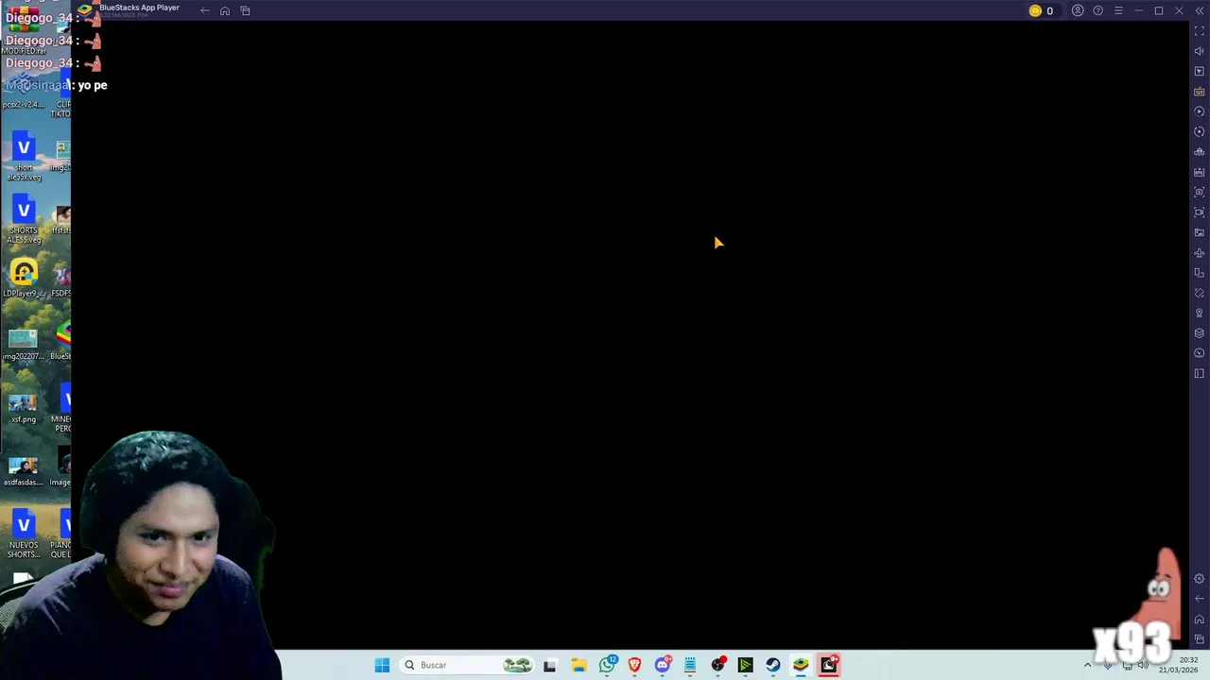This screenshot has height=680, width=1210.
Task: Toggle the BlueStacks cursor lock icon
Action: [1200, 72]
